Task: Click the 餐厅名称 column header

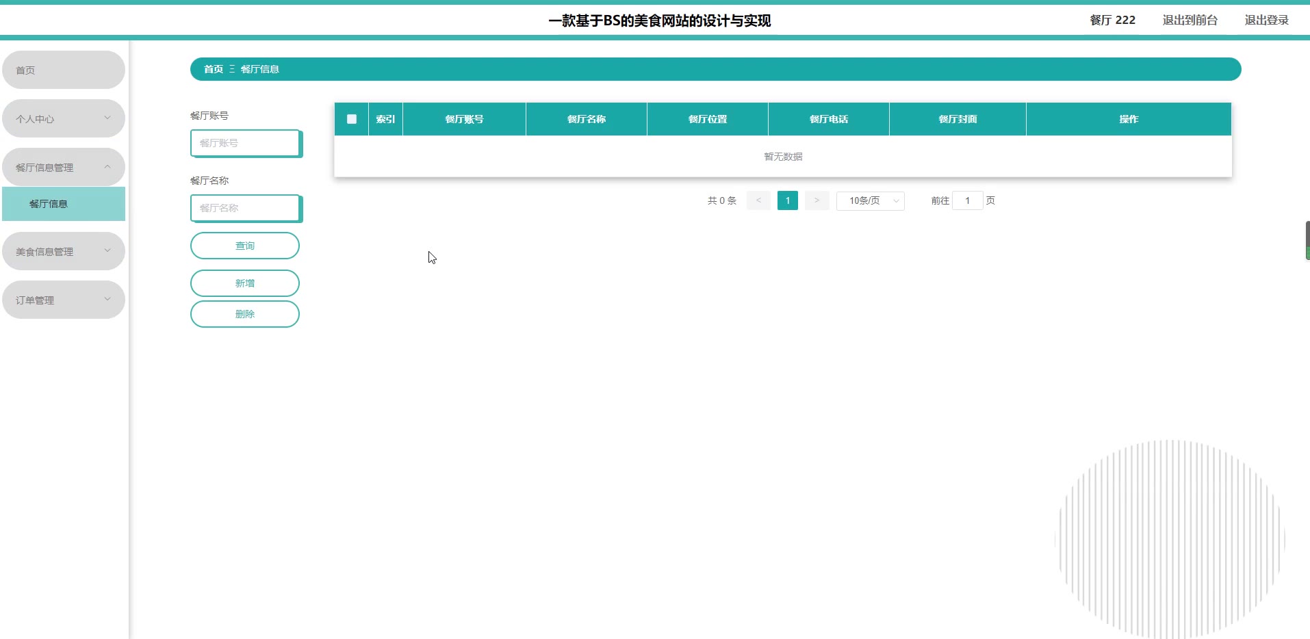Action: [587, 119]
